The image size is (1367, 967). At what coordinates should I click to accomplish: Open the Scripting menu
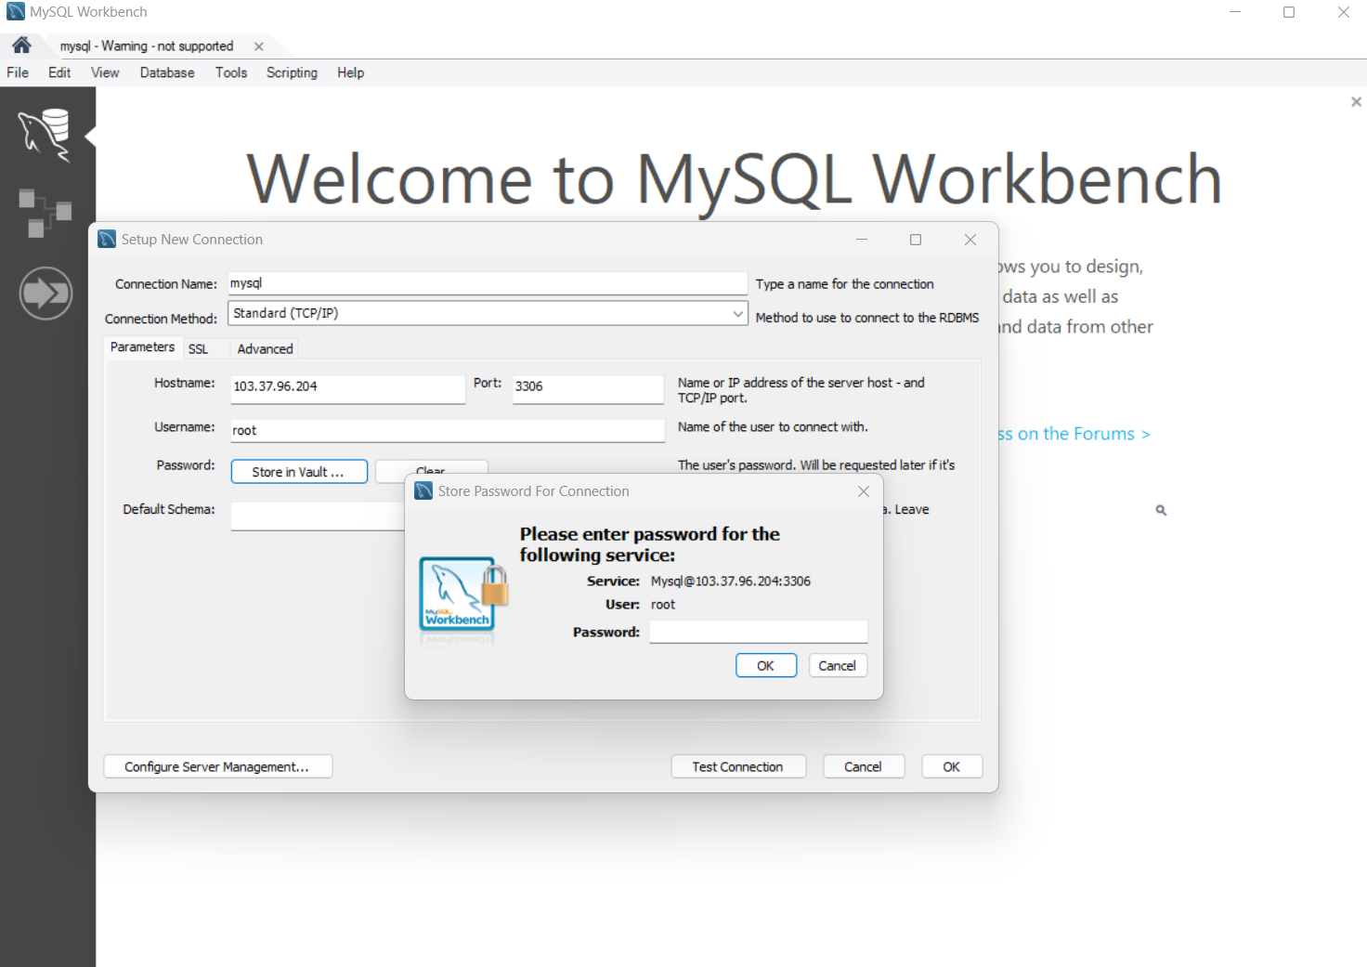coord(292,72)
